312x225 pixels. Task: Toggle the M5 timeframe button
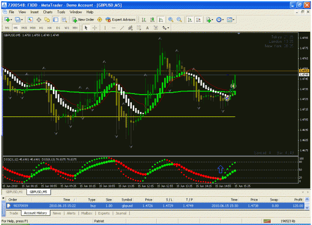[x=15, y=28]
